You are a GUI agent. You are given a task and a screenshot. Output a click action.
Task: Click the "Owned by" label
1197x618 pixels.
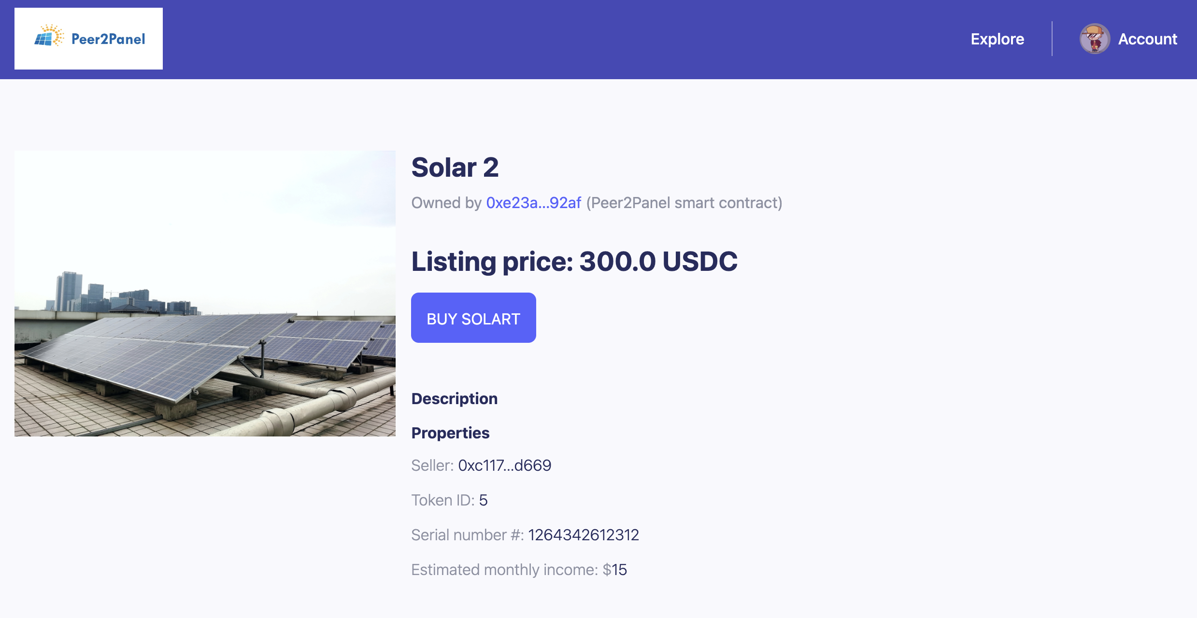446,203
